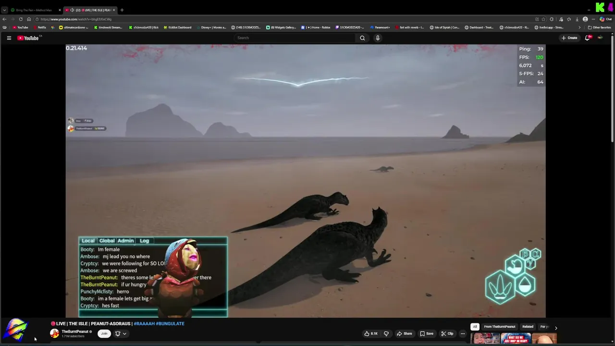Dislike the video

(386, 334)
